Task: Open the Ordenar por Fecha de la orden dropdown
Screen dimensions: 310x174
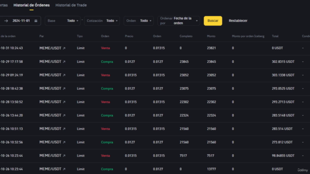Action: point(179,21)
